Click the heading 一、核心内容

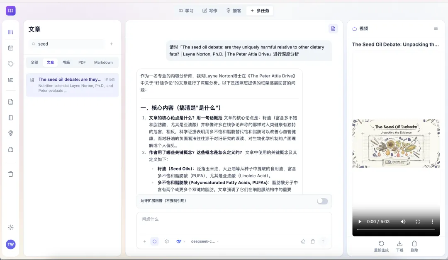point(181,108)
